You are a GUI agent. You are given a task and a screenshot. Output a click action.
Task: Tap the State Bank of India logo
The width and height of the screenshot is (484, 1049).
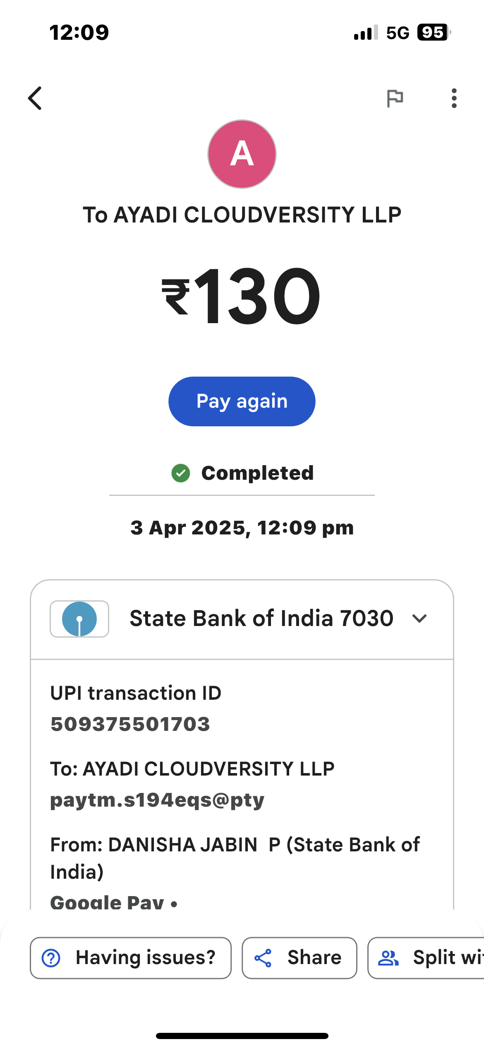(x=79, y=619)
